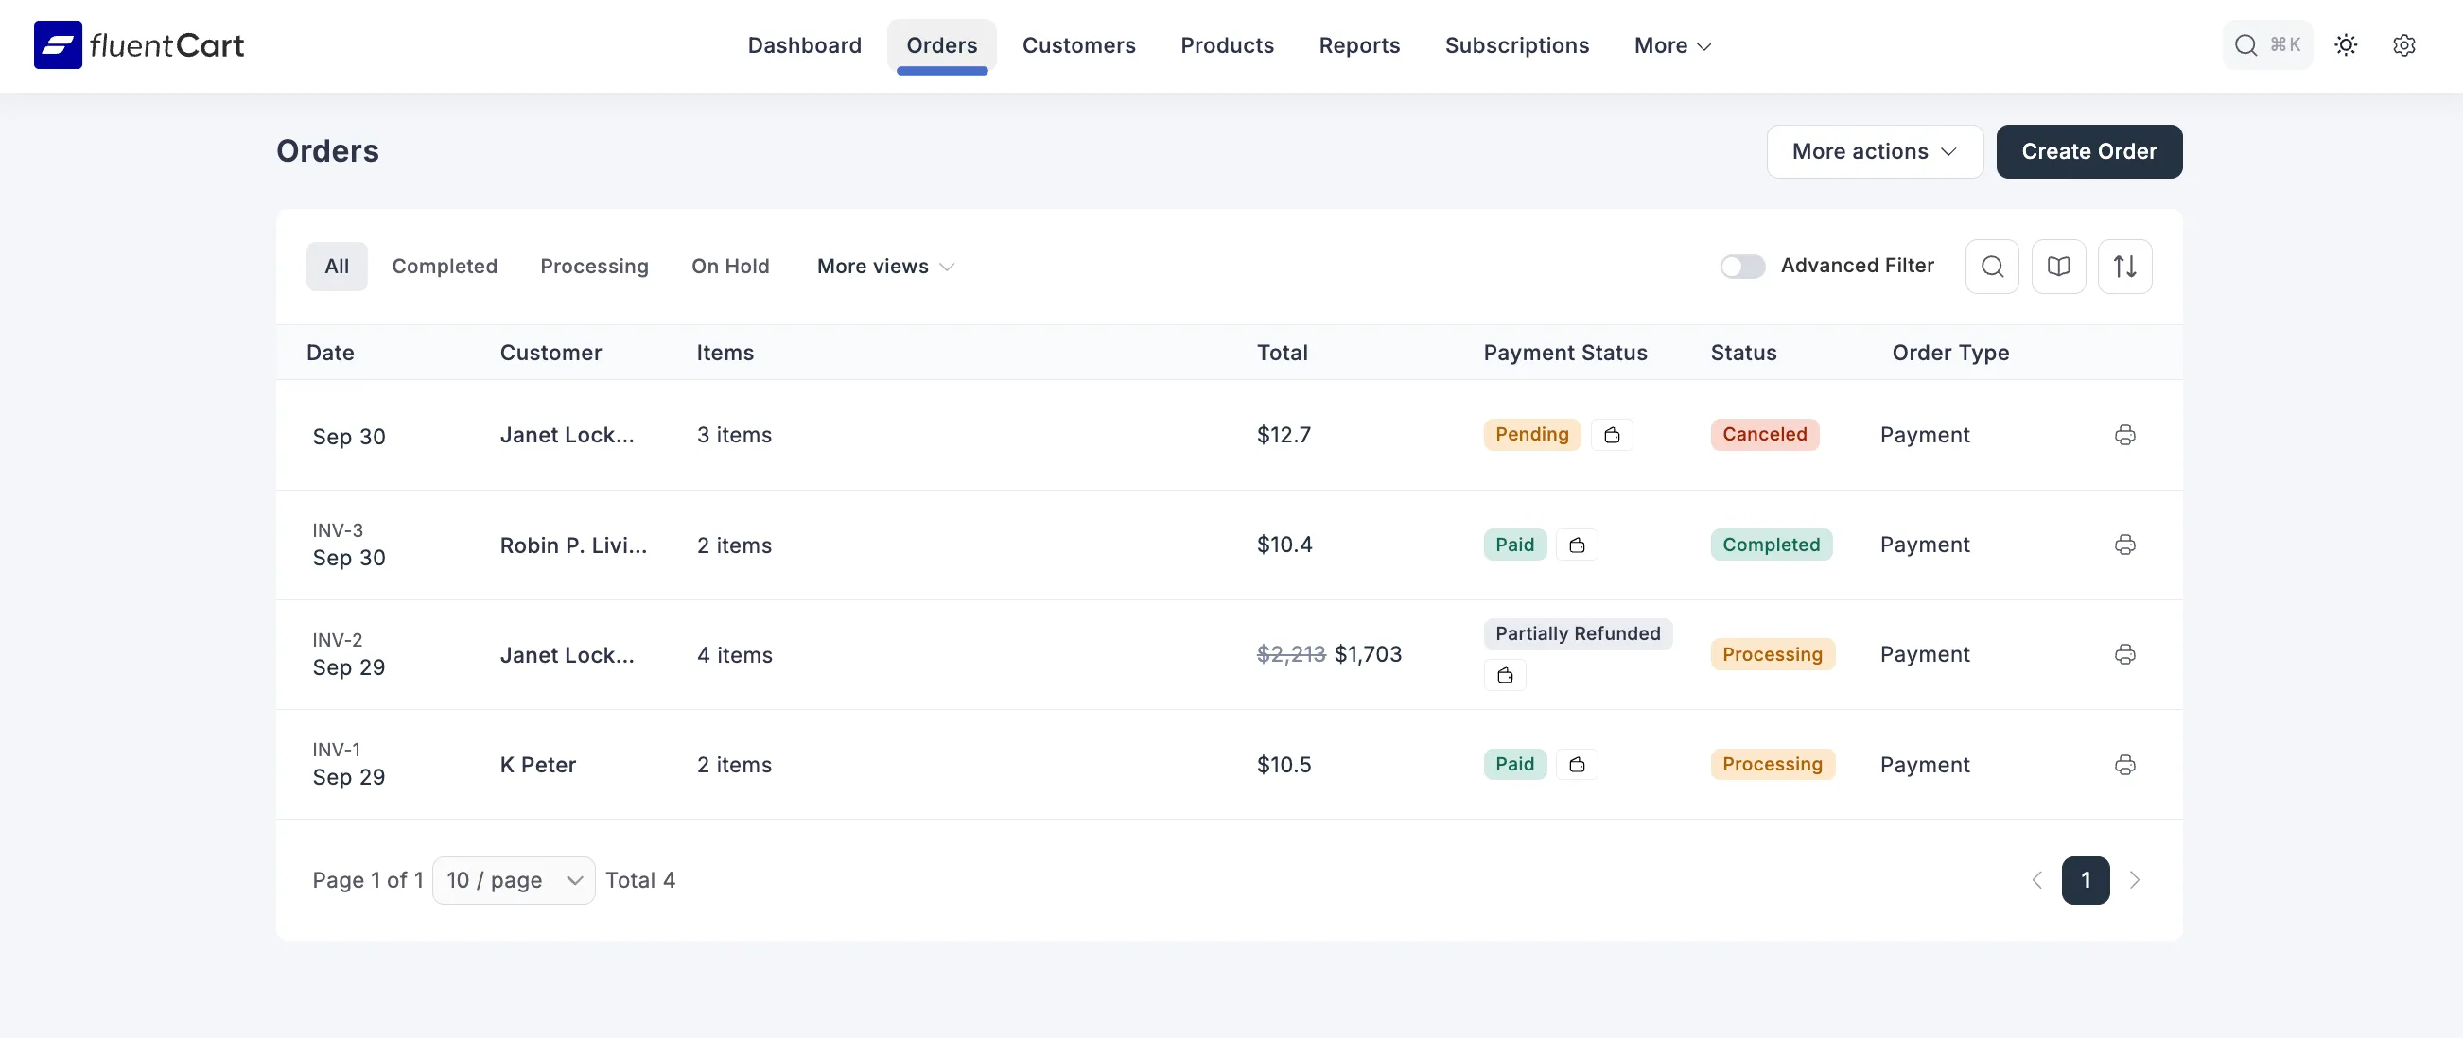Open application settings via the gear icon
2463x1038 pixels.
[x=2405, y=45]
